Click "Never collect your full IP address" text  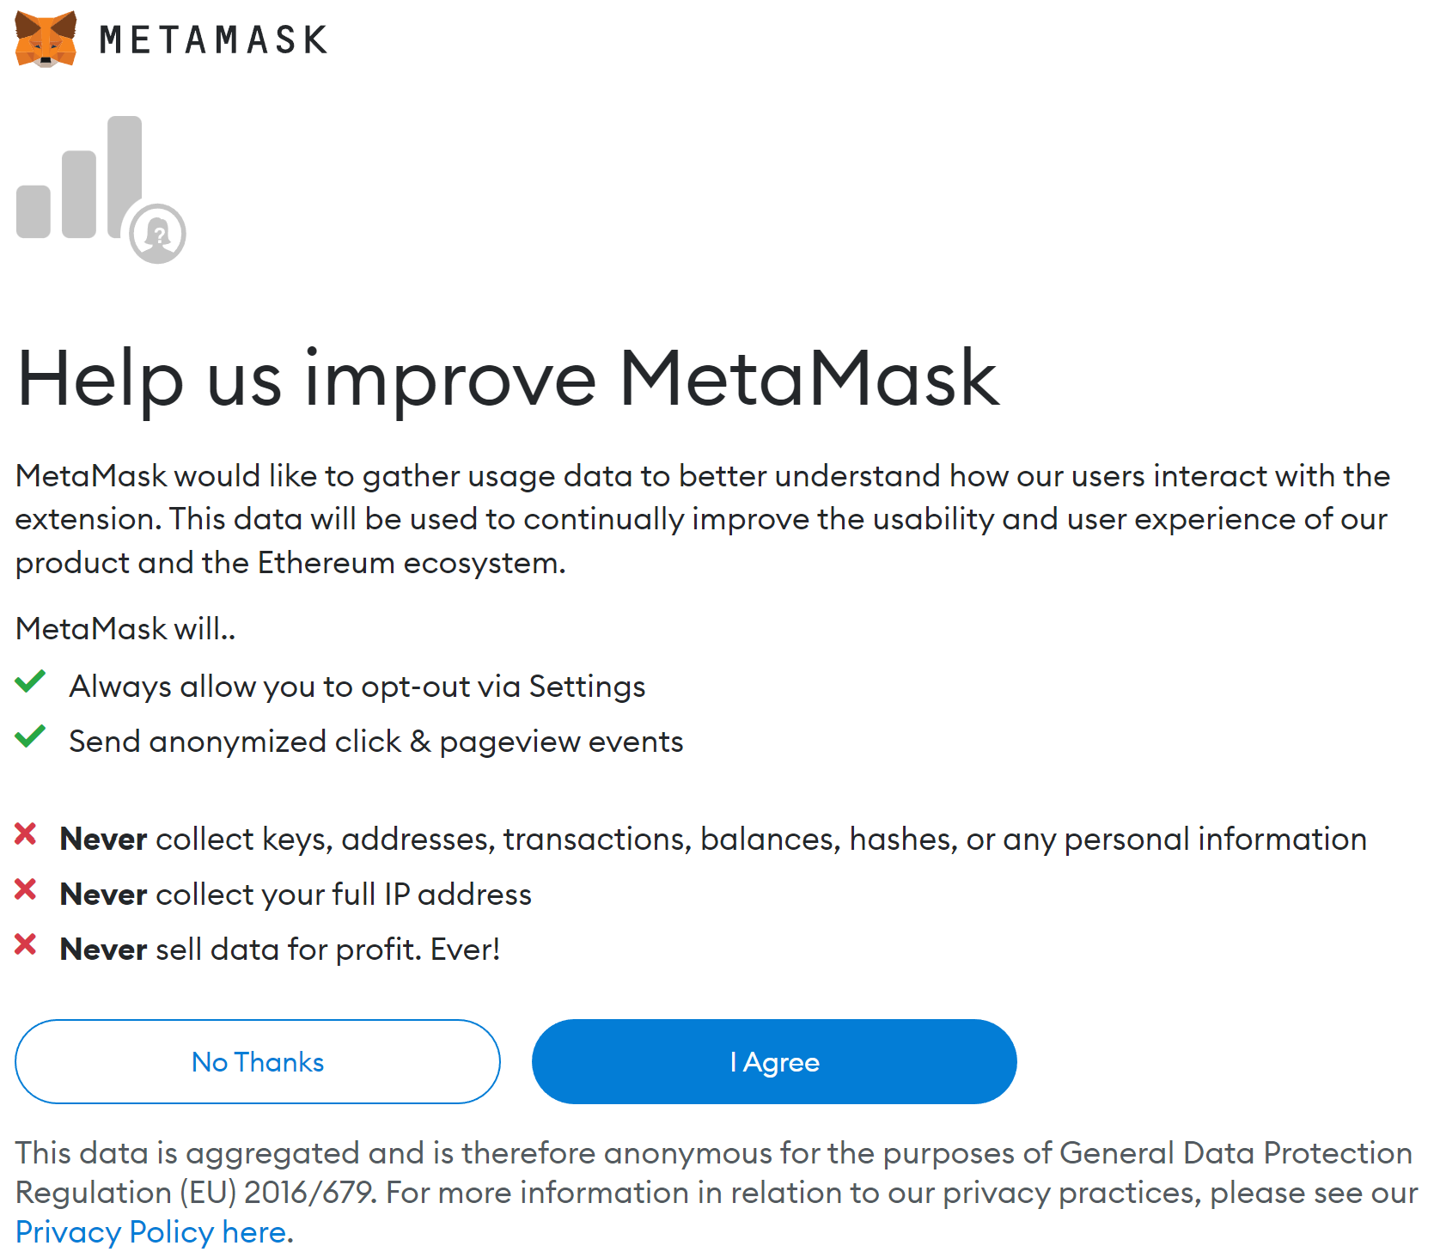point(296,895)
